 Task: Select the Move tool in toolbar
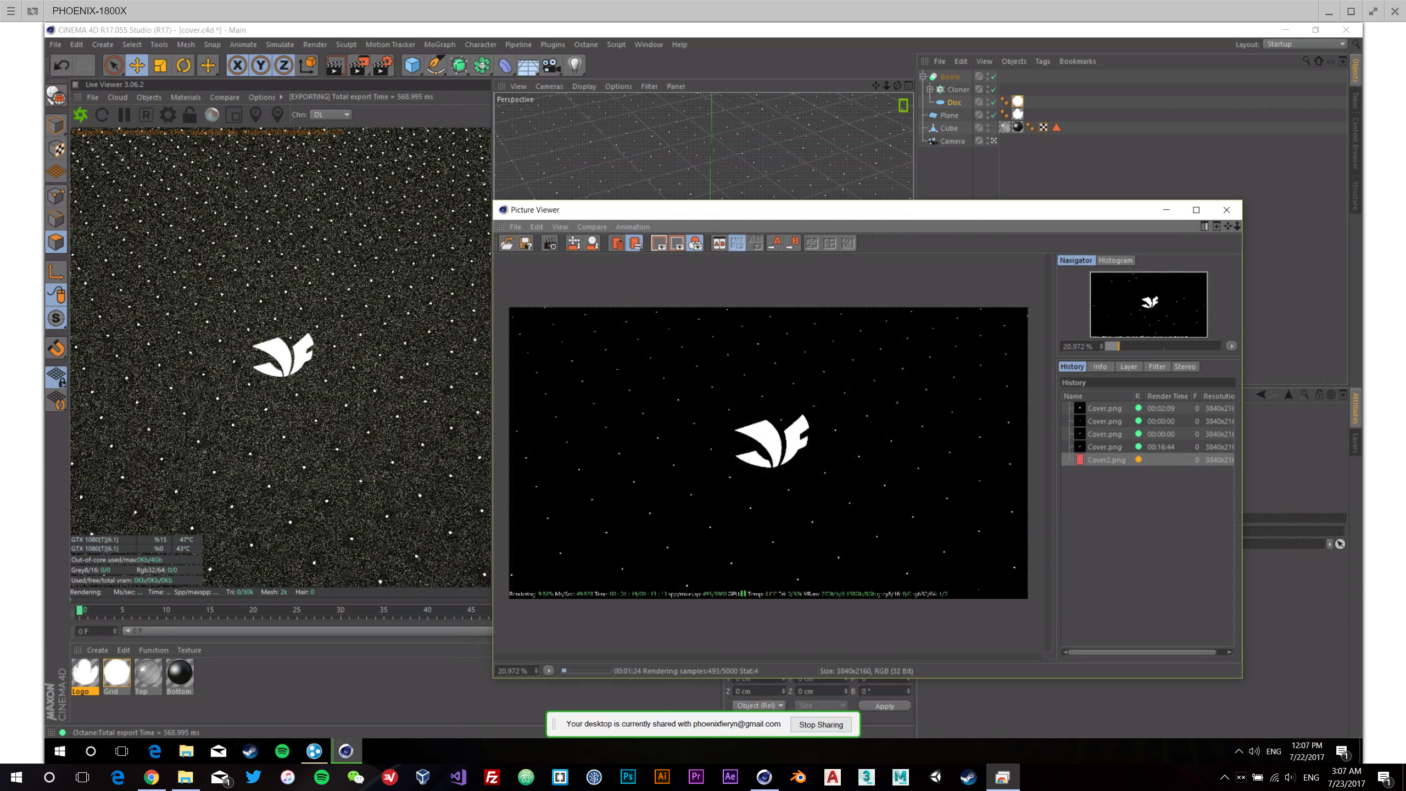click(x=137, y=65)
